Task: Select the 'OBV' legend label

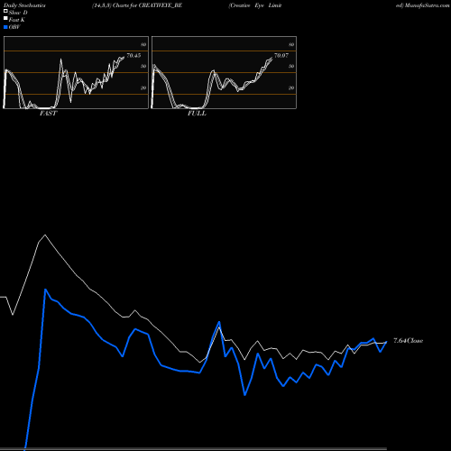Action: pos(14,27)
